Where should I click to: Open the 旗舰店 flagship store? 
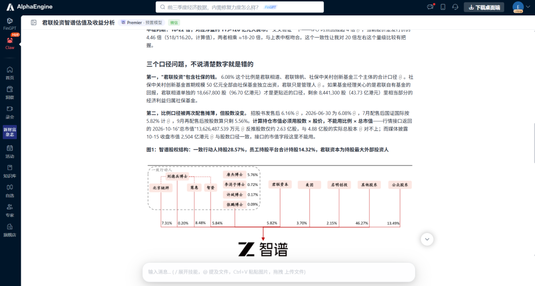click(x=9, y=230)
